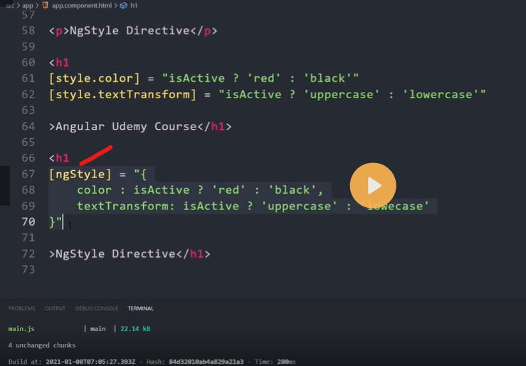
Task: Place cursor on [ngStyle] attribute text
Action: coord(80,174)
